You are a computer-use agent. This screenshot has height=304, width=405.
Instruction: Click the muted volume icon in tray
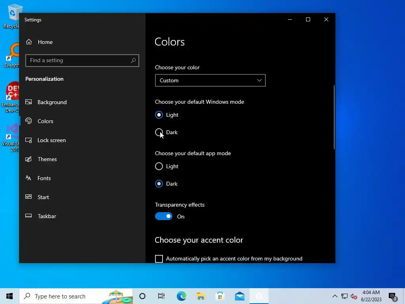354,296
